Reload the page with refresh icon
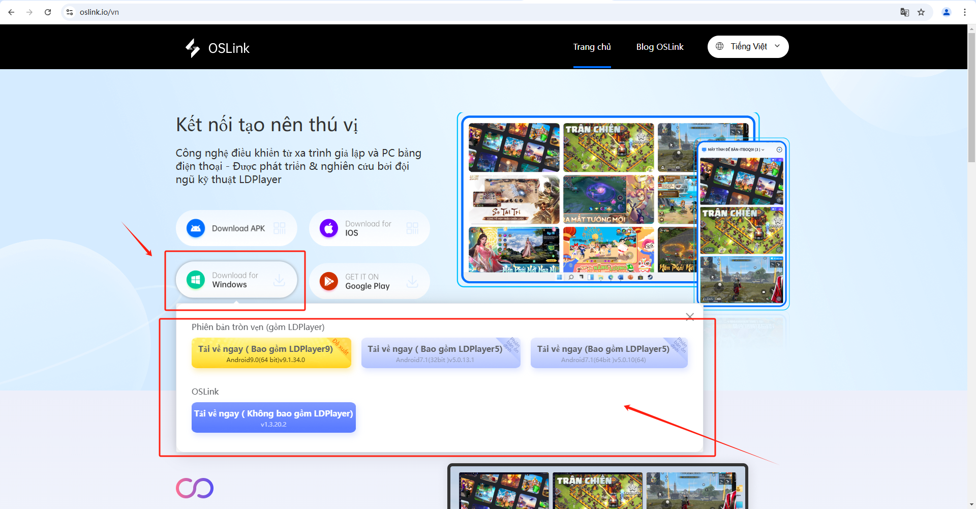 [x=48, y=12]
